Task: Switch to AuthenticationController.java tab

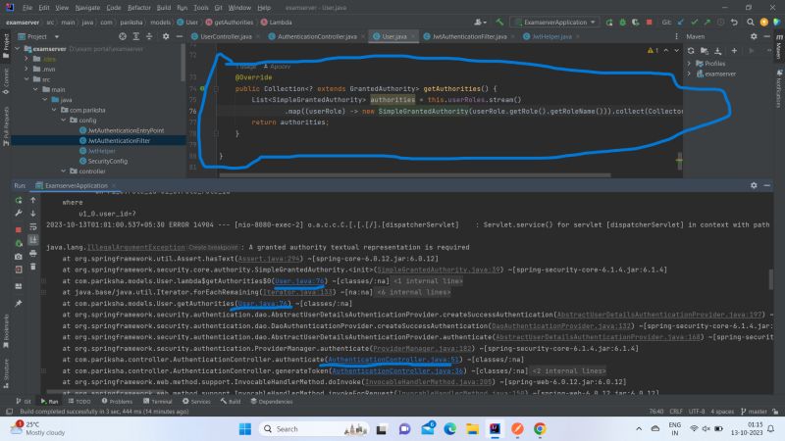Action: (x=317, y=36)
